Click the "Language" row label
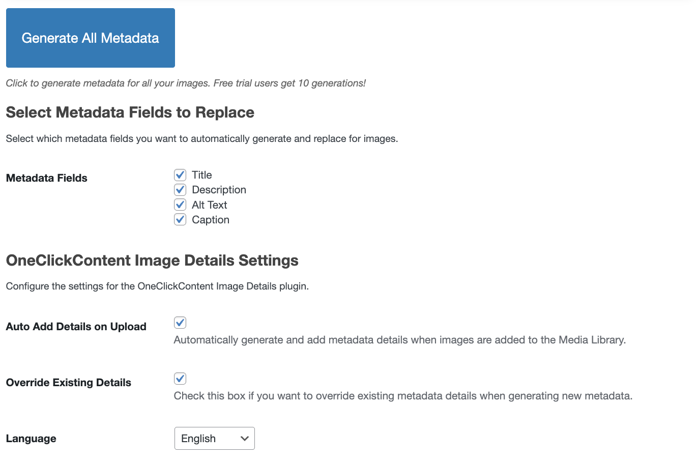 (31, 439)
